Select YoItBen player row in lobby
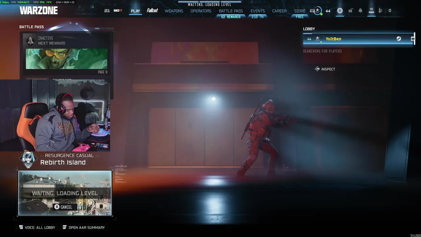This screenshot has height=237, width=421. click(x=359, y=39)
